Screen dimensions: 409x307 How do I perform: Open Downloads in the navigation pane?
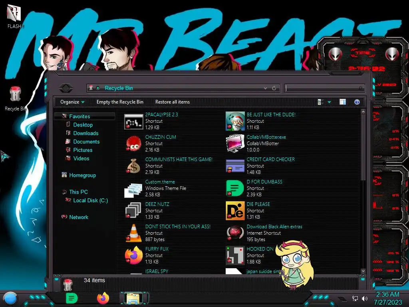click(x=86, y=133)
